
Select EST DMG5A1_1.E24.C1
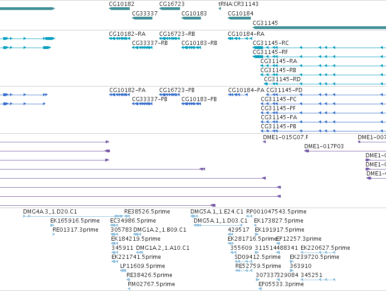point(217,212)
